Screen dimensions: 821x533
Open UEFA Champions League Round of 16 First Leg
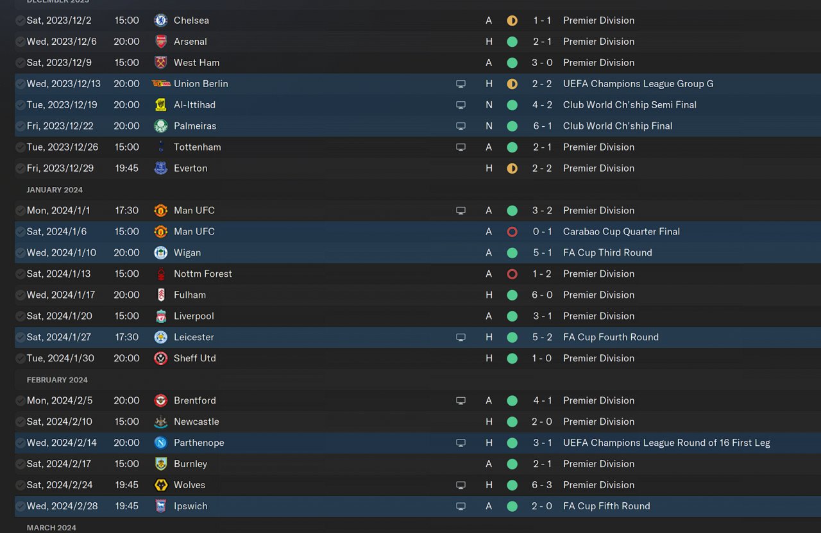[x=666, y=443]
